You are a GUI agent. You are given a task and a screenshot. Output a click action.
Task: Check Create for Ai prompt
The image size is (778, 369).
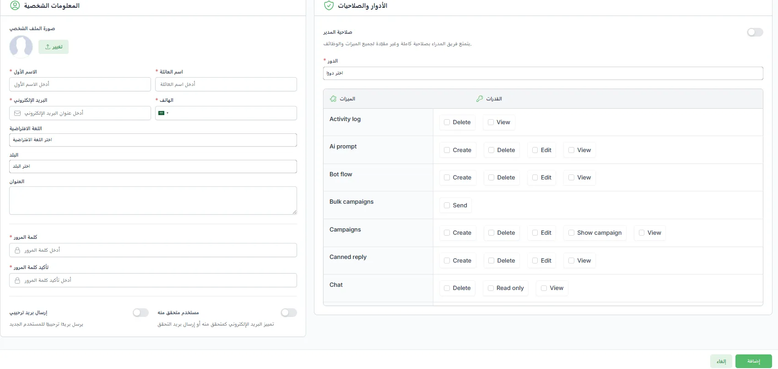click(447, 150)
